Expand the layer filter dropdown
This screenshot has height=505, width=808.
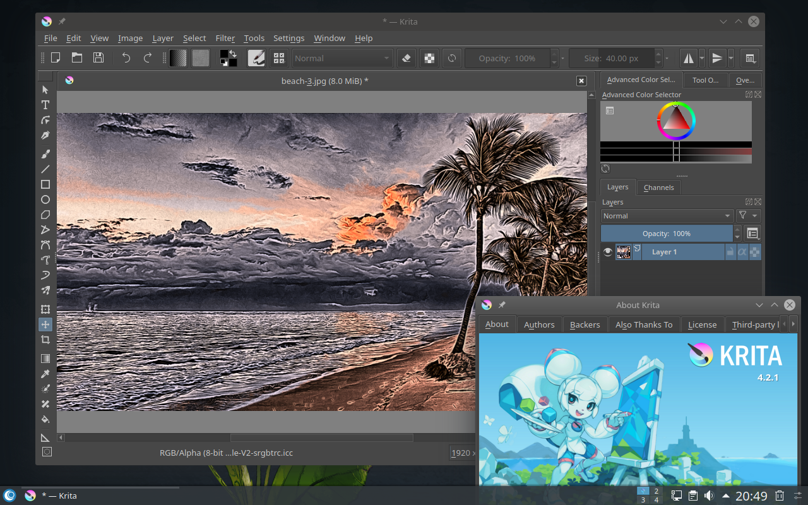point(748,216)
